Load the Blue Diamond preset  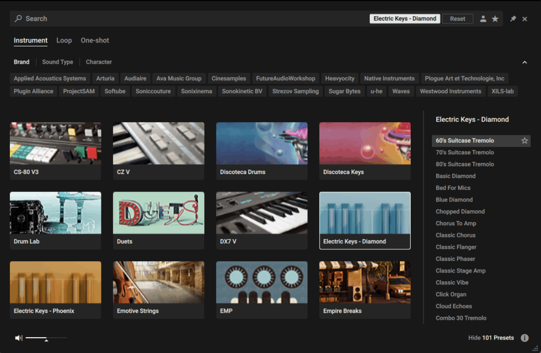(x=481, y=200)
